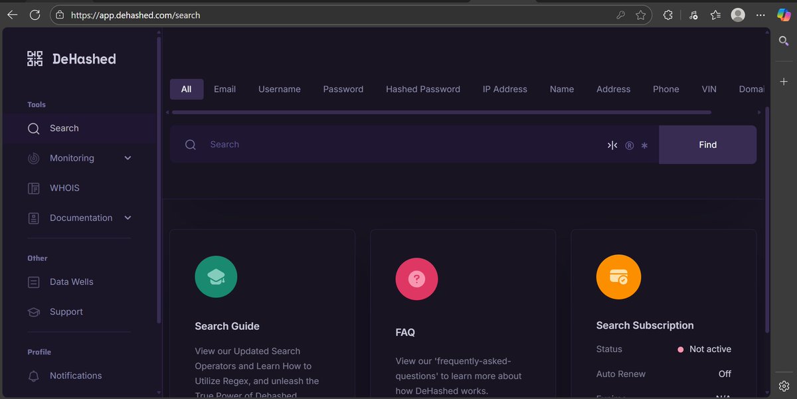Collapse the Monitoring chevron

coord(127,158)
